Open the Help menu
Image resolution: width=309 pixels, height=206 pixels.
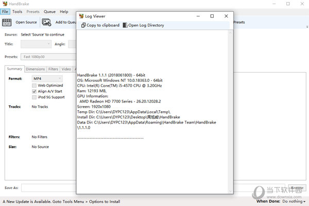click(x=64, y=12)
